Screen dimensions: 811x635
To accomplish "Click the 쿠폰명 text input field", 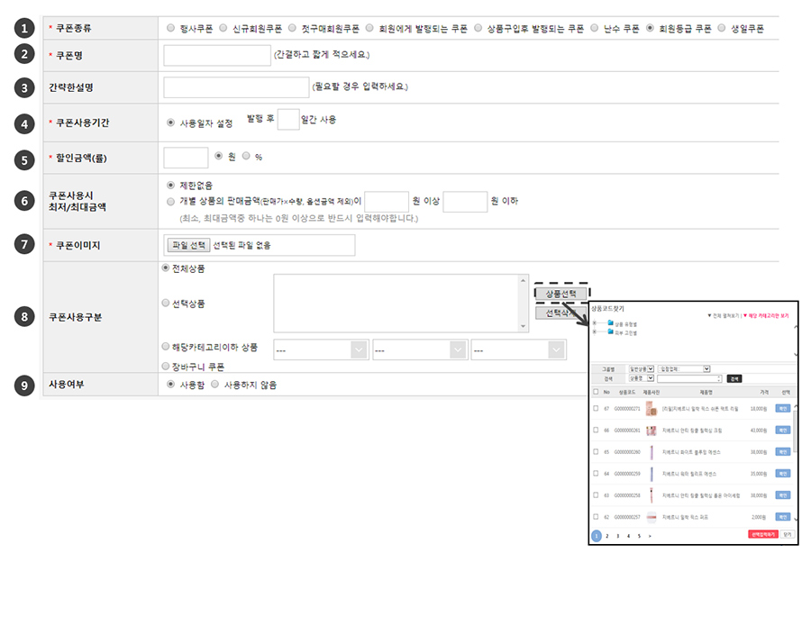I will 216,56.
